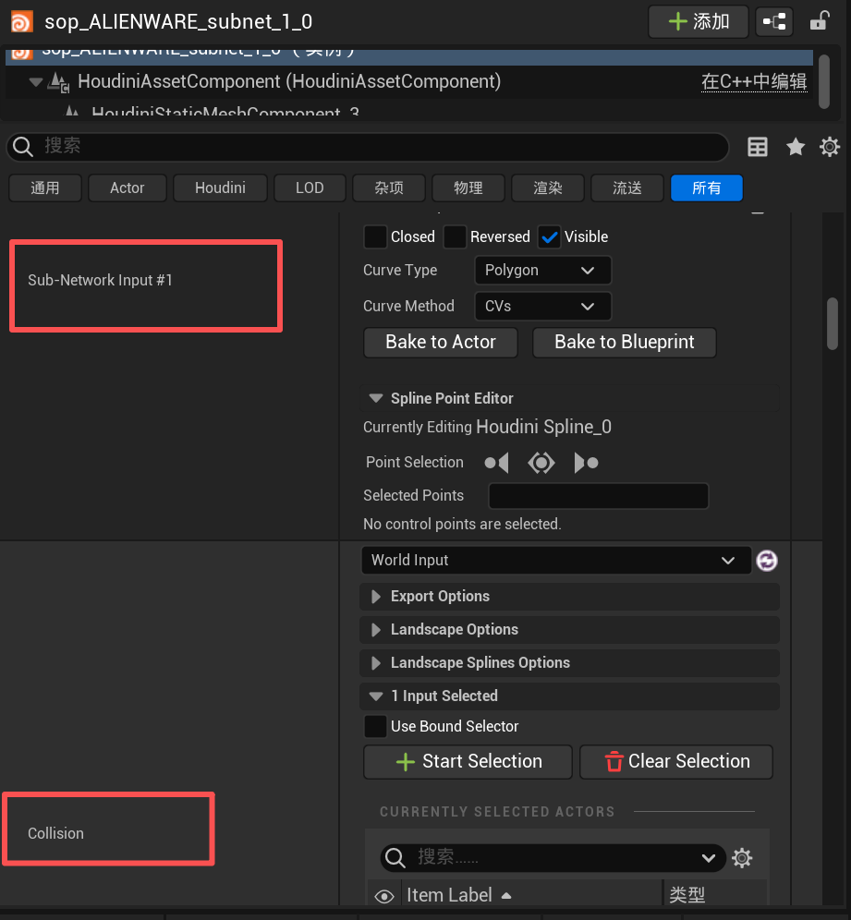This screenshot has width=851, height=920.
Task: Click the HoudiniAssetComponent component icon
Action: [x=59, y=82]
